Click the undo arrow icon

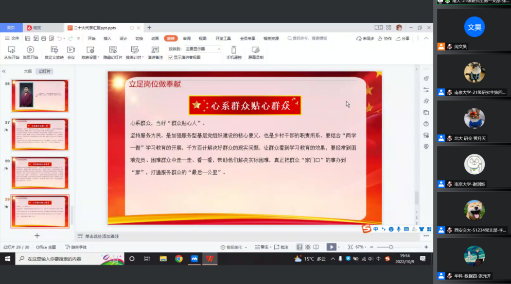coord(60,38)
